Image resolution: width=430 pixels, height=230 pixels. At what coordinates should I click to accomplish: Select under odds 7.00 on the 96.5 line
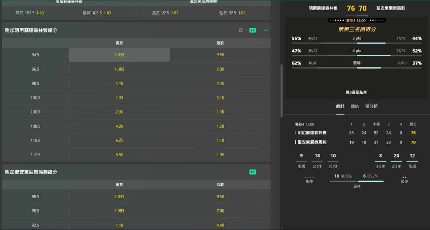click(220, 69)
